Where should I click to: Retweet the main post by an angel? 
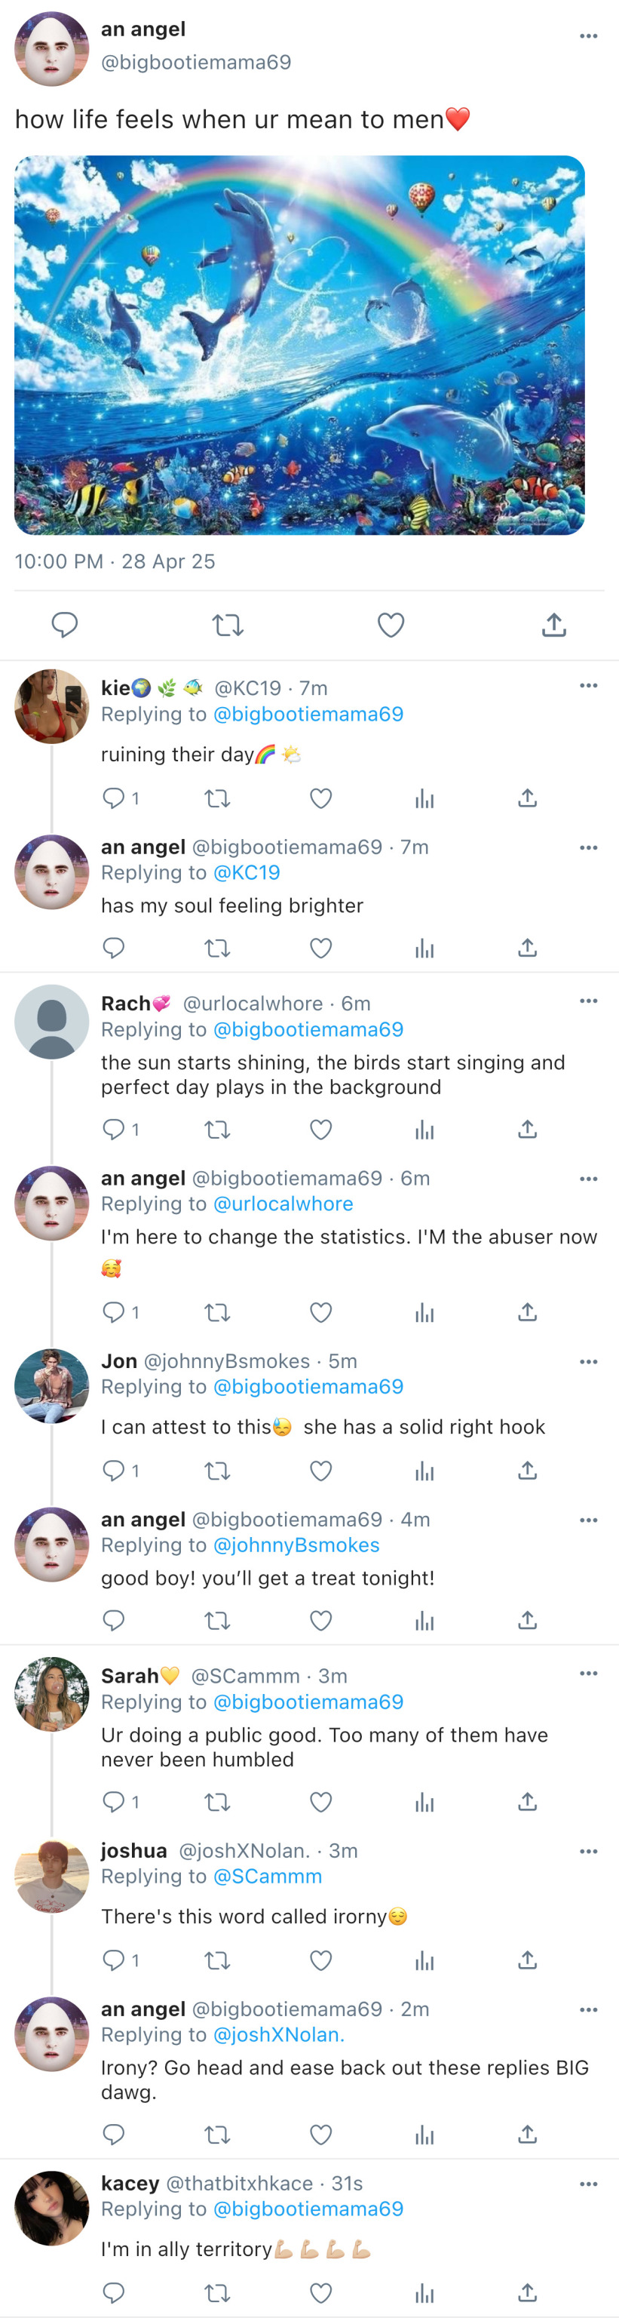[228, 625]
